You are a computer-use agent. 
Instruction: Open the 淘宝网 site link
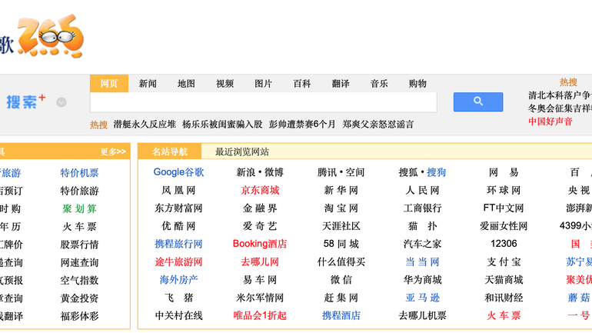point(341,208)
